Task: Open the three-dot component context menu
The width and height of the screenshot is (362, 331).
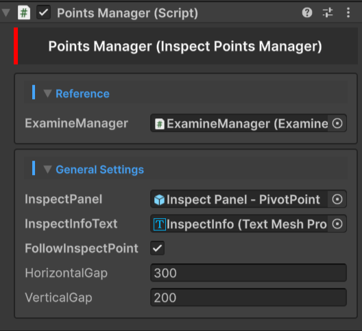Action: [x=348, y=13]
